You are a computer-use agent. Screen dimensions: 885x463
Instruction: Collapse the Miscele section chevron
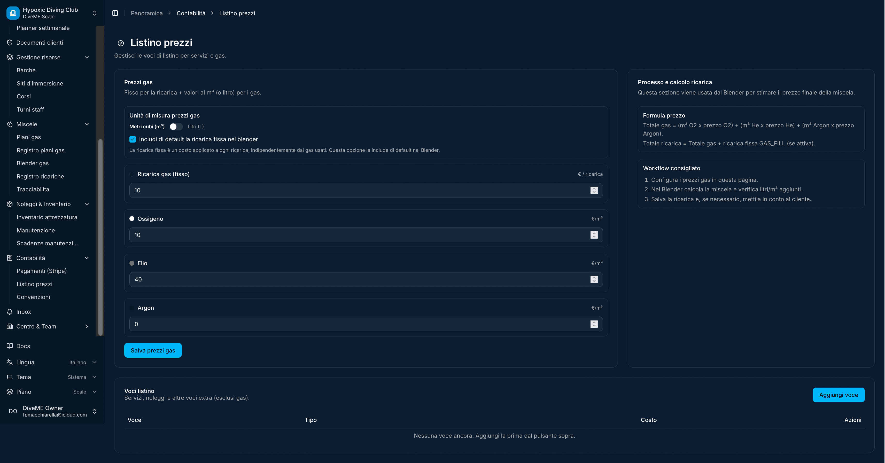87,124
